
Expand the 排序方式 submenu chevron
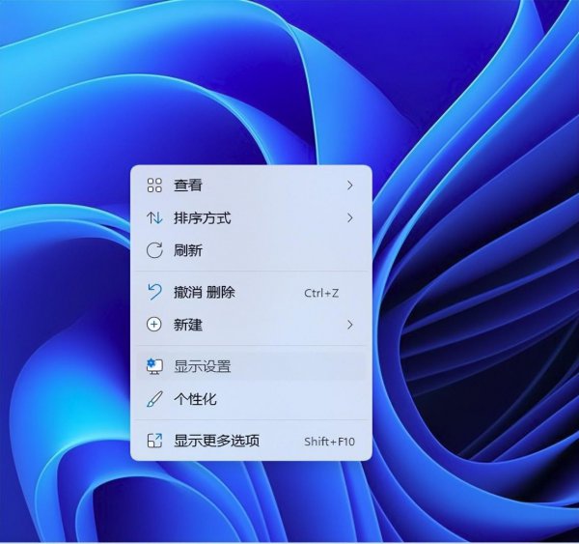[x=349, y=217]
